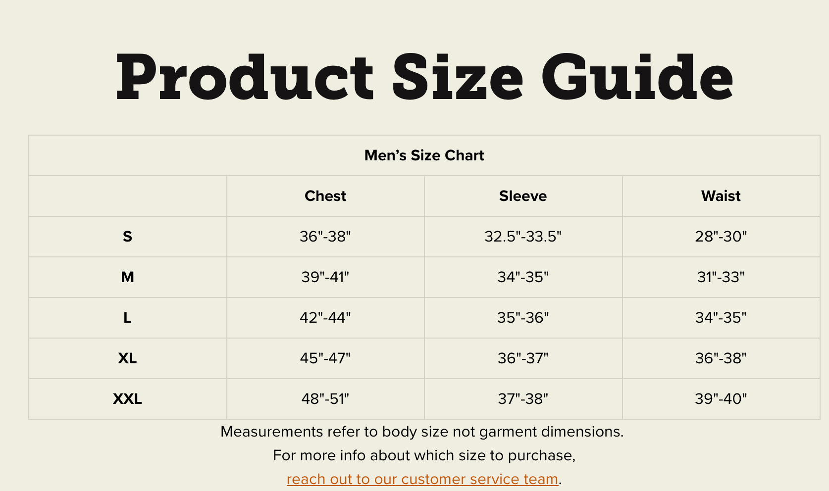Click the Product Size Guide heading
Image resolution: width=829 pixels, height=491 pixels.
point(424,78)
